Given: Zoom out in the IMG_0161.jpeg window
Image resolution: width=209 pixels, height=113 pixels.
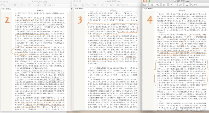Looking at the screenshot, I should 152,5.
